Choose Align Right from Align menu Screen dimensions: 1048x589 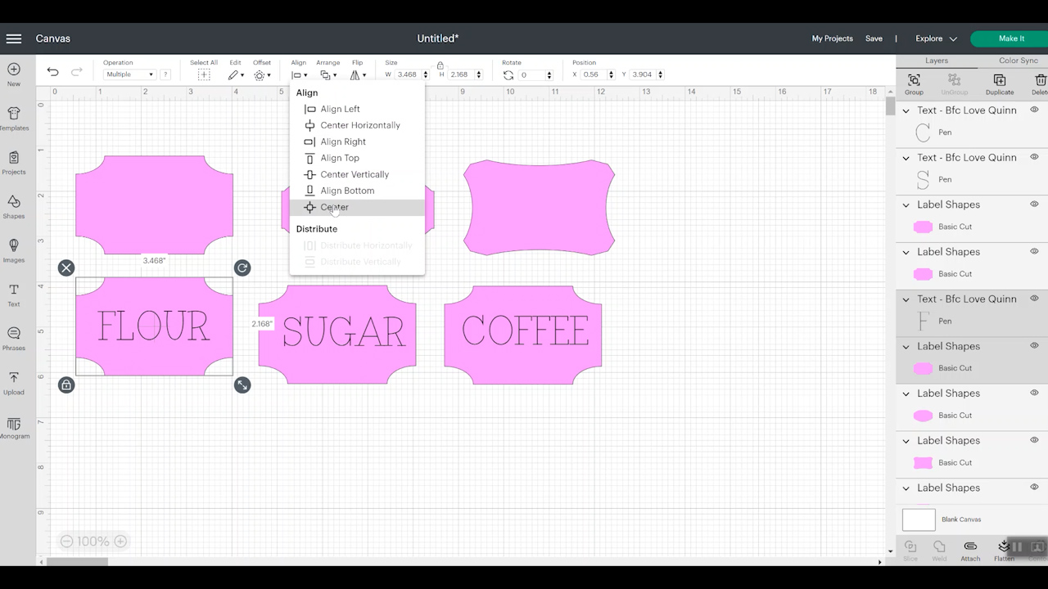point(357,142)
